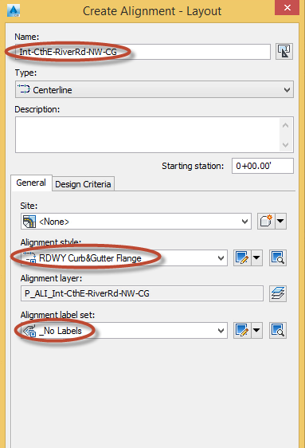Open the alignment style preview magnifier icon
This screenshot has width=305, height=448.
[278, 258]
